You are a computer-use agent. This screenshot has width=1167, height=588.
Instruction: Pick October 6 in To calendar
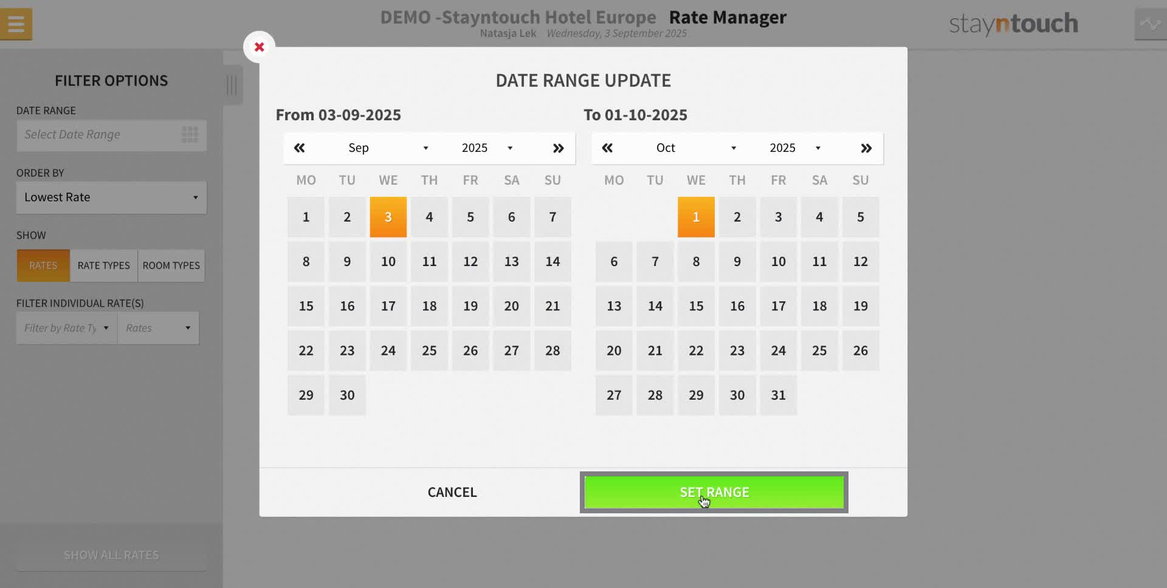tap(614, 261)
